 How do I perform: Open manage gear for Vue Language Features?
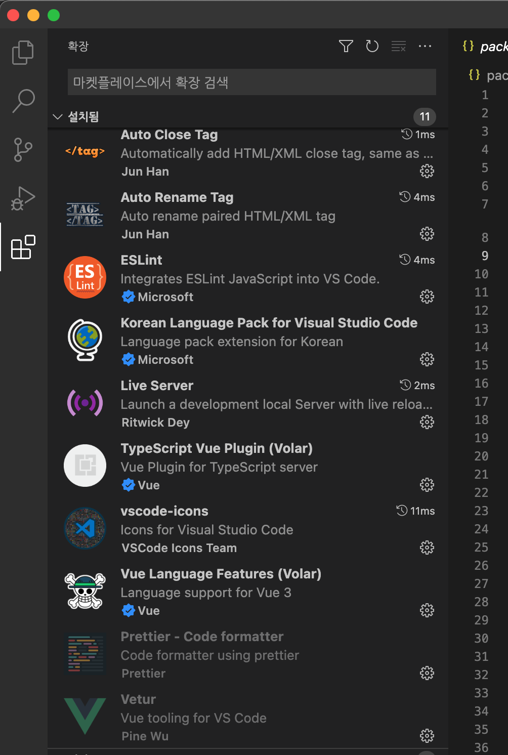coord(427,610)
